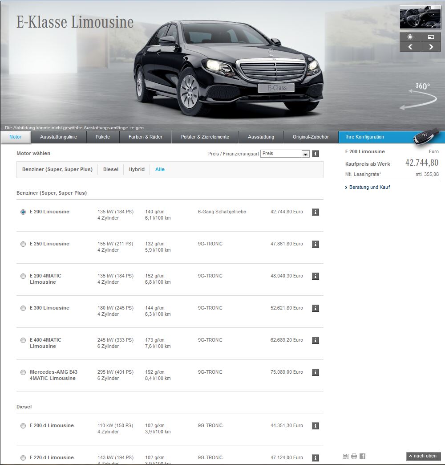Select the E 220 d Limousine radio button
The width and height of the screenshot is (445, 465).
(x=23, y=458)
